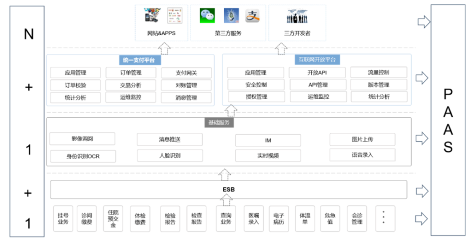This screenshot has width=471, height=245.
Task: Click 统计分析 box in 互联网开放平台
Action: coord(379,97)
